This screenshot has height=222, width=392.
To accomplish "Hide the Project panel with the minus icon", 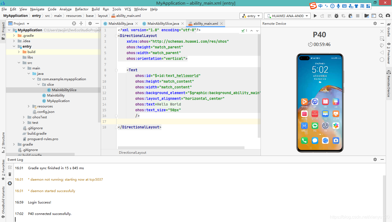I will pos(97,23).
